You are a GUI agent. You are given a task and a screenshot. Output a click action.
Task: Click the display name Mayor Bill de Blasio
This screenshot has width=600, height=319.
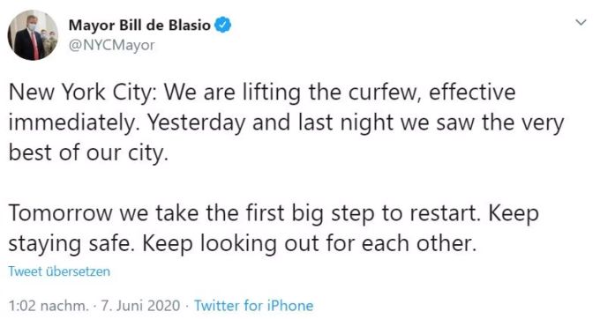tap(139, 26)
